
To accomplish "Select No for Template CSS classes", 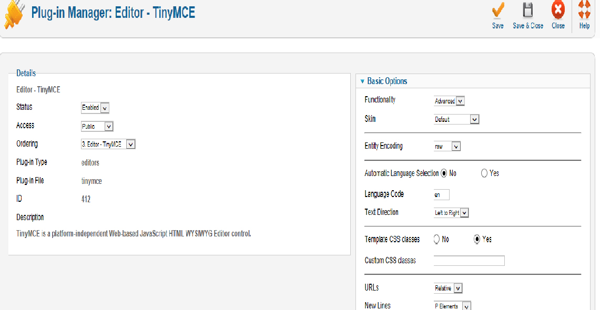I will tap(436, 239).
